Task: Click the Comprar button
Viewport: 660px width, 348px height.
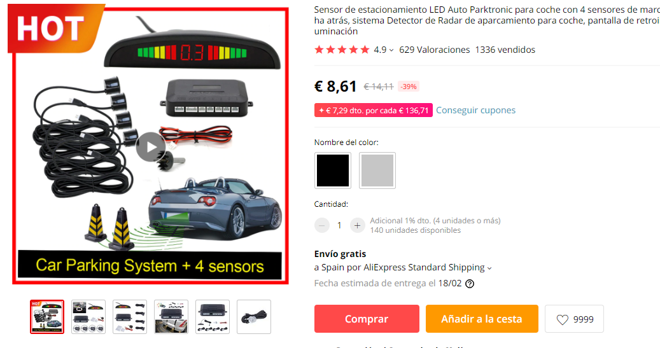Action: 367,319
